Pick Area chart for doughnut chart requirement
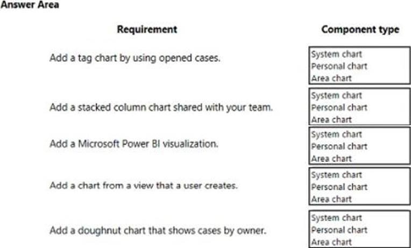The width and height of the screenshot is (411, 248). (331, 242)
